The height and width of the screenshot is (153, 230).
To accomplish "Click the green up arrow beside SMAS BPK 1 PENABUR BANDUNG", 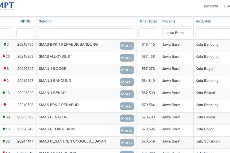I will click(x=5, y=44).
